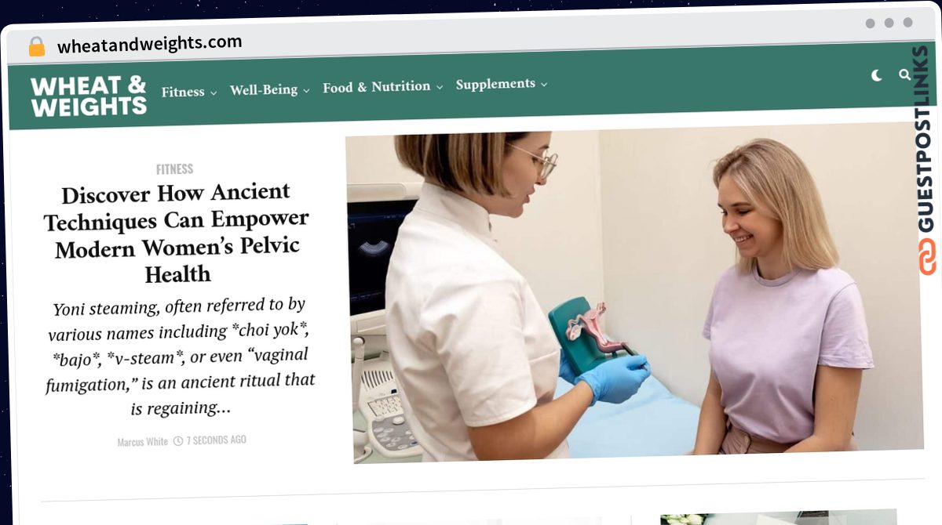
Task: Expand the Food & Nutrition dropdown chevron
Action: (440, 86)
